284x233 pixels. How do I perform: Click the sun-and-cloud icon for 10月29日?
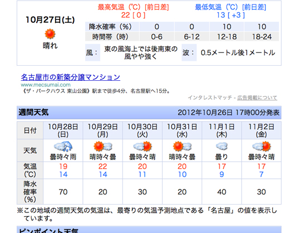point(103,146)
